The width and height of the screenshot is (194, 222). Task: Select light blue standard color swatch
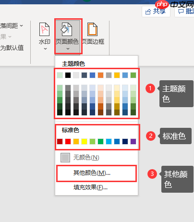point(109,141)
